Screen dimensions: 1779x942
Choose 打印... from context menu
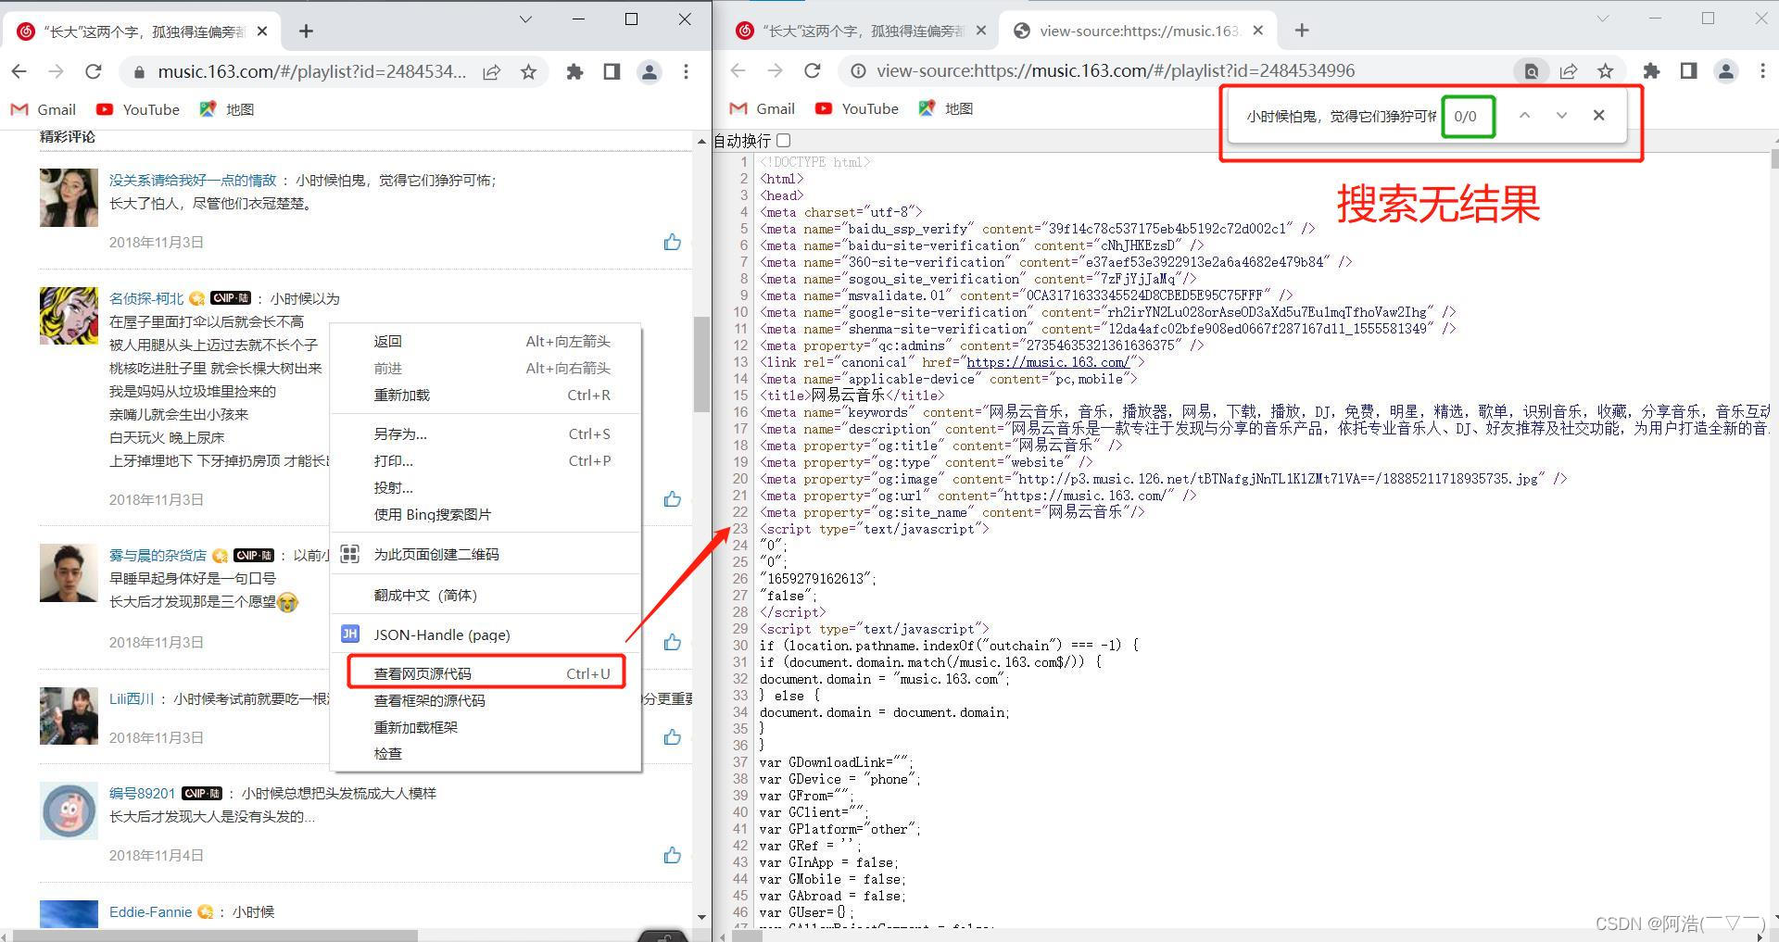tap(486, 460)
